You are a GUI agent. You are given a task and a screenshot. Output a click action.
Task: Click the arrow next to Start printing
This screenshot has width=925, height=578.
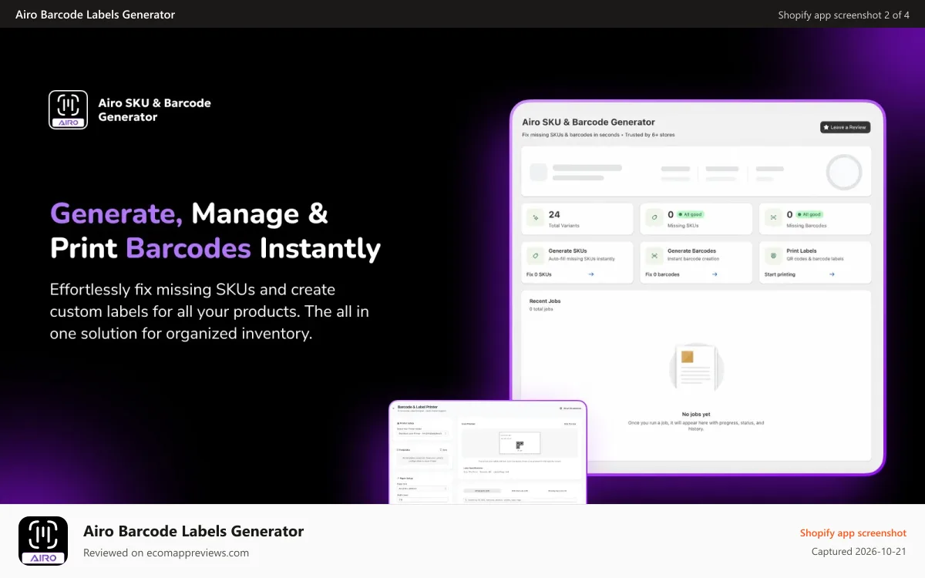[x=831, y=274]
